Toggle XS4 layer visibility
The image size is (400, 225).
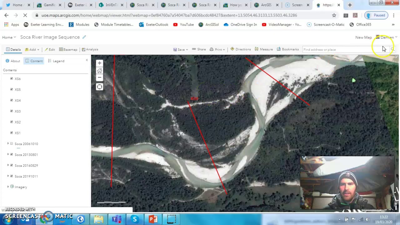pos(12,100)
